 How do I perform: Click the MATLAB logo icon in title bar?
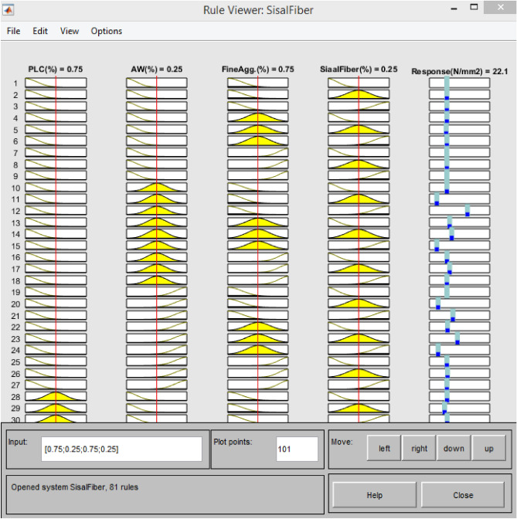click(8, 10)
